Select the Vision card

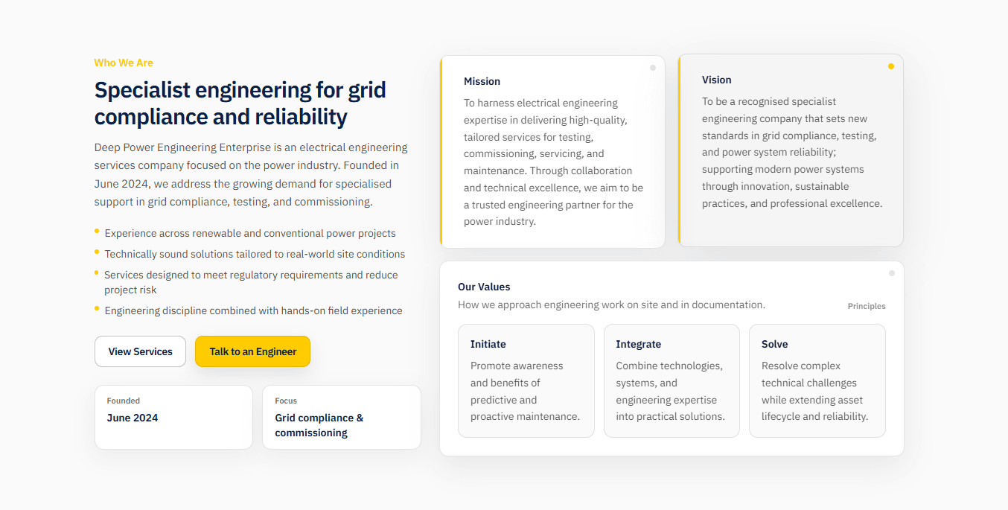[x=791, y=150]
